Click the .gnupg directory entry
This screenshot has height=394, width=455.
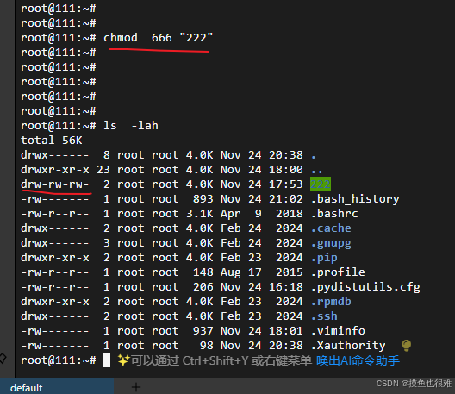coord(331,243)
